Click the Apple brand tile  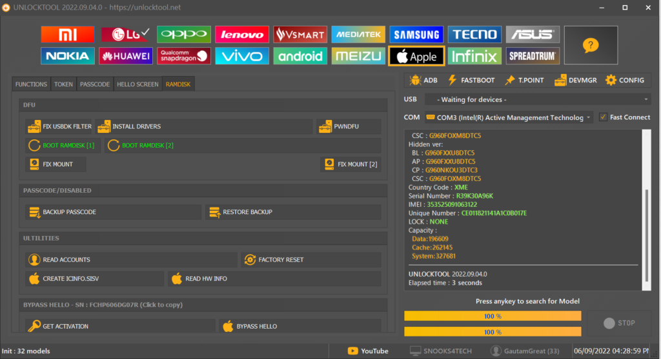point(416,56)
